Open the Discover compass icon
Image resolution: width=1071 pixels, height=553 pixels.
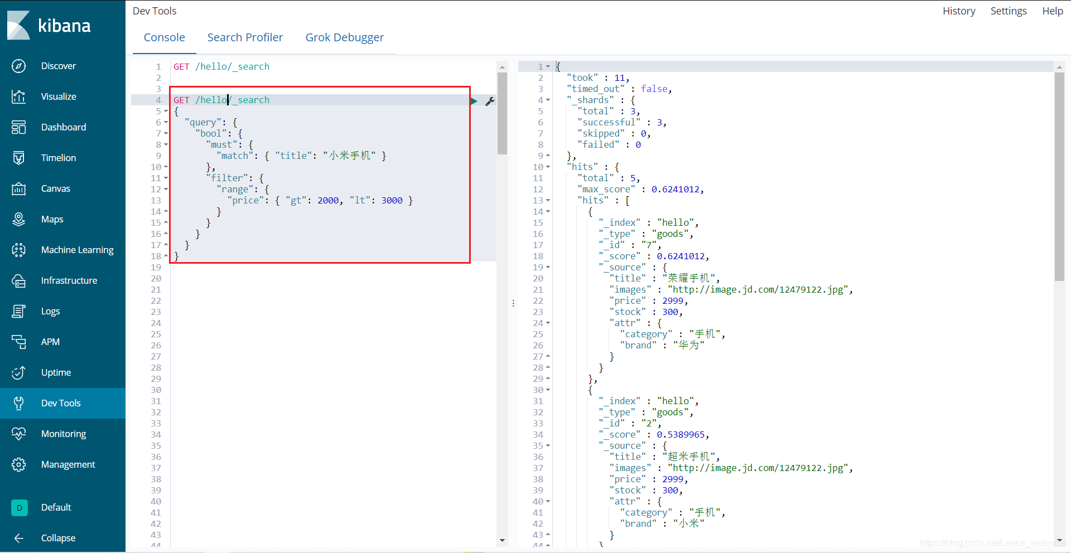point(18,66)
